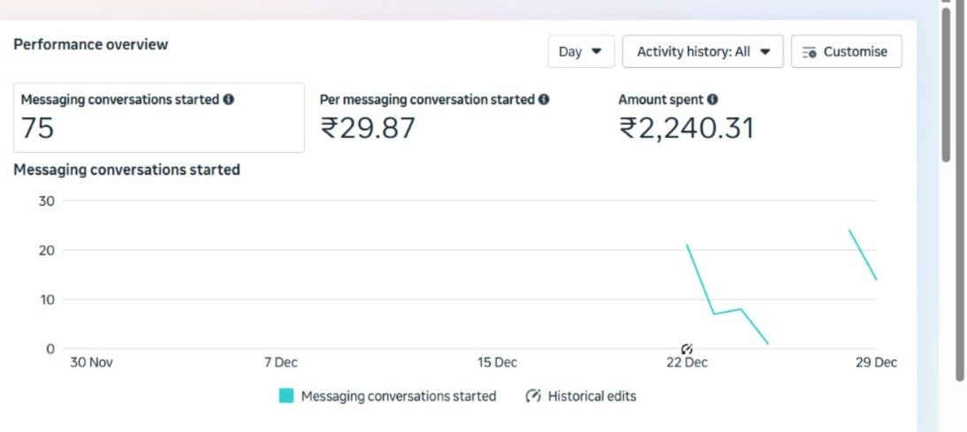
Task: Click info icon next to Per messaging conversation started
Action: 544,100
